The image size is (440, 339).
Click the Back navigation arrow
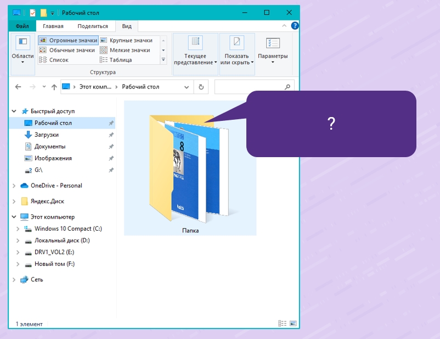(x=18, y=87)
